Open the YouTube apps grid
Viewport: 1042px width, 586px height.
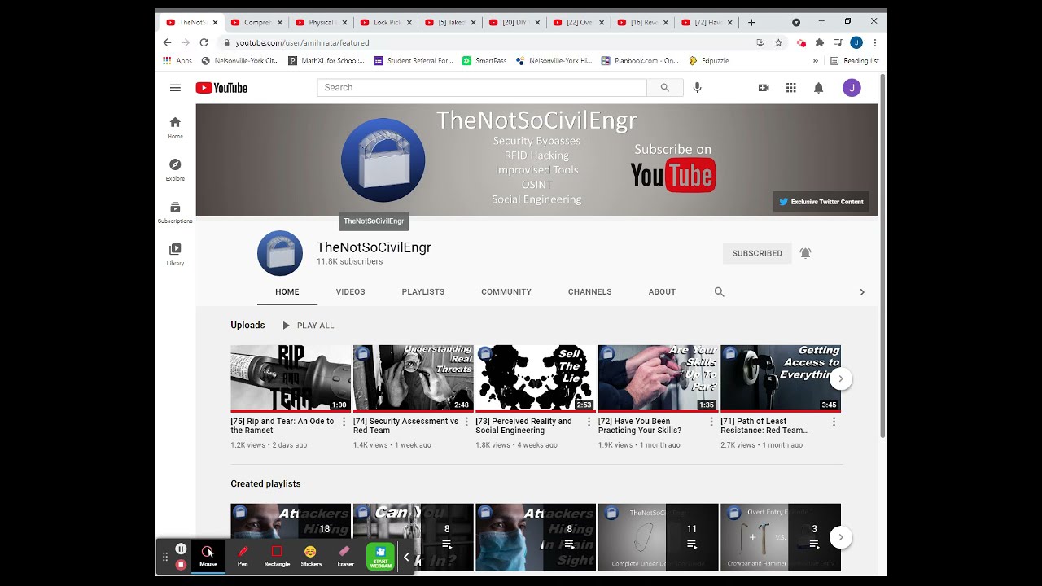(790, 88)
